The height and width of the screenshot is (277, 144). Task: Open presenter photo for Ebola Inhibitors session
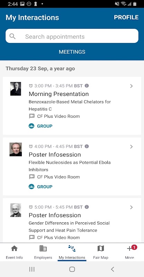click(x=16, y=150)
